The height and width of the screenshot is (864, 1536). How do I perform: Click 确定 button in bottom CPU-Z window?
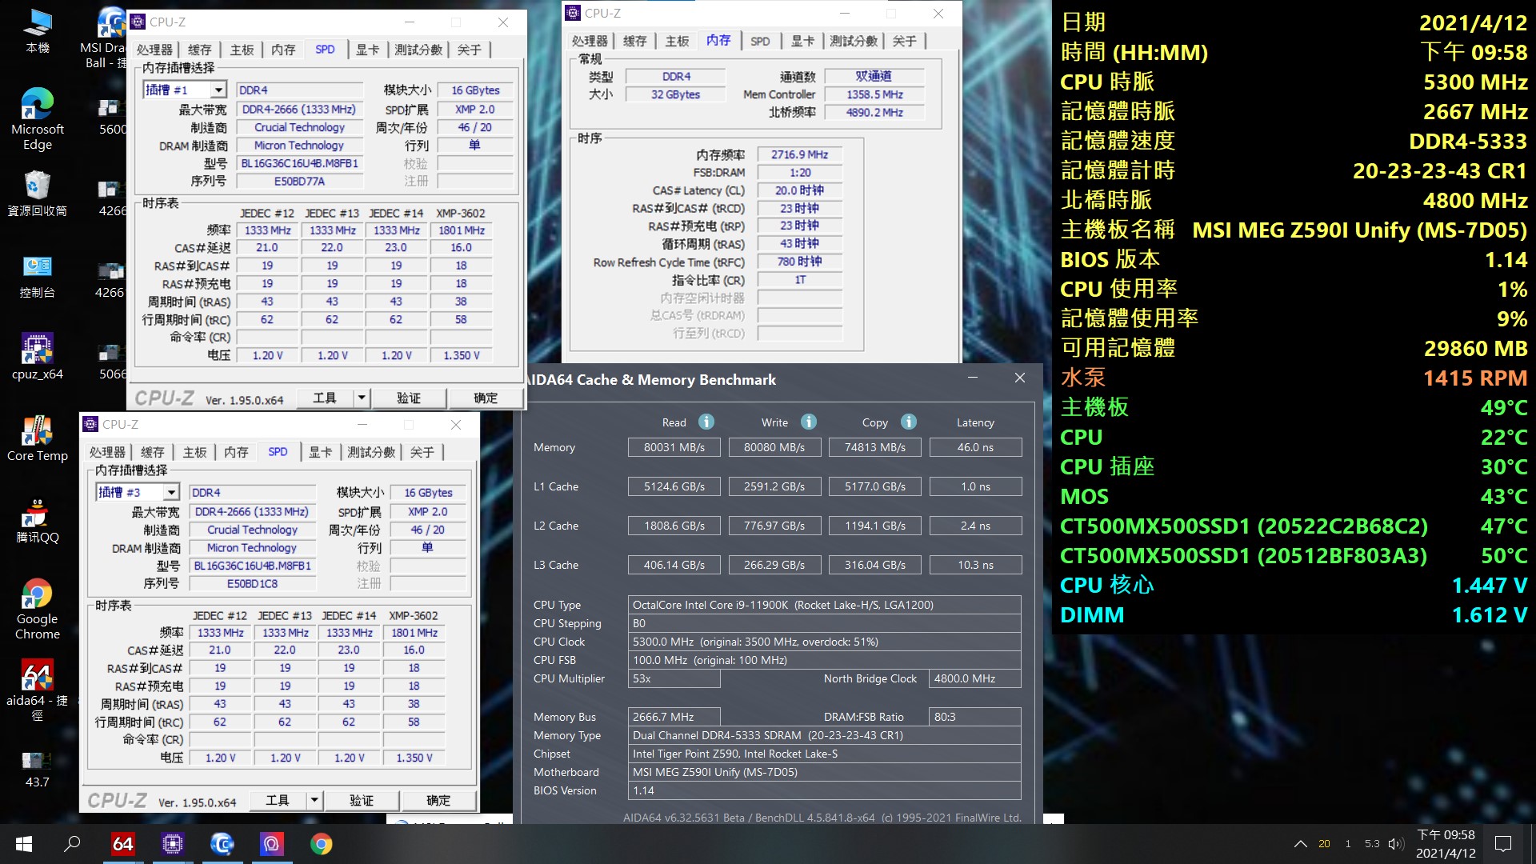tap(438, 800)
